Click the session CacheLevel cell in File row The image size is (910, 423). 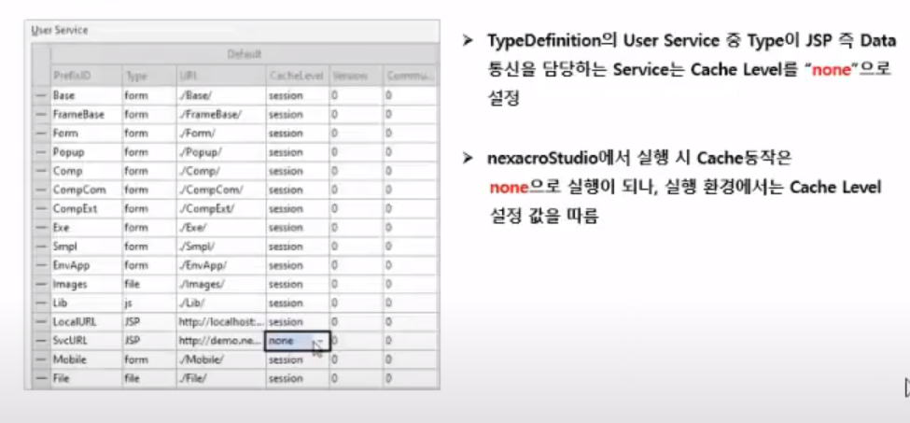pyautogui.click(x=297, y=378)
